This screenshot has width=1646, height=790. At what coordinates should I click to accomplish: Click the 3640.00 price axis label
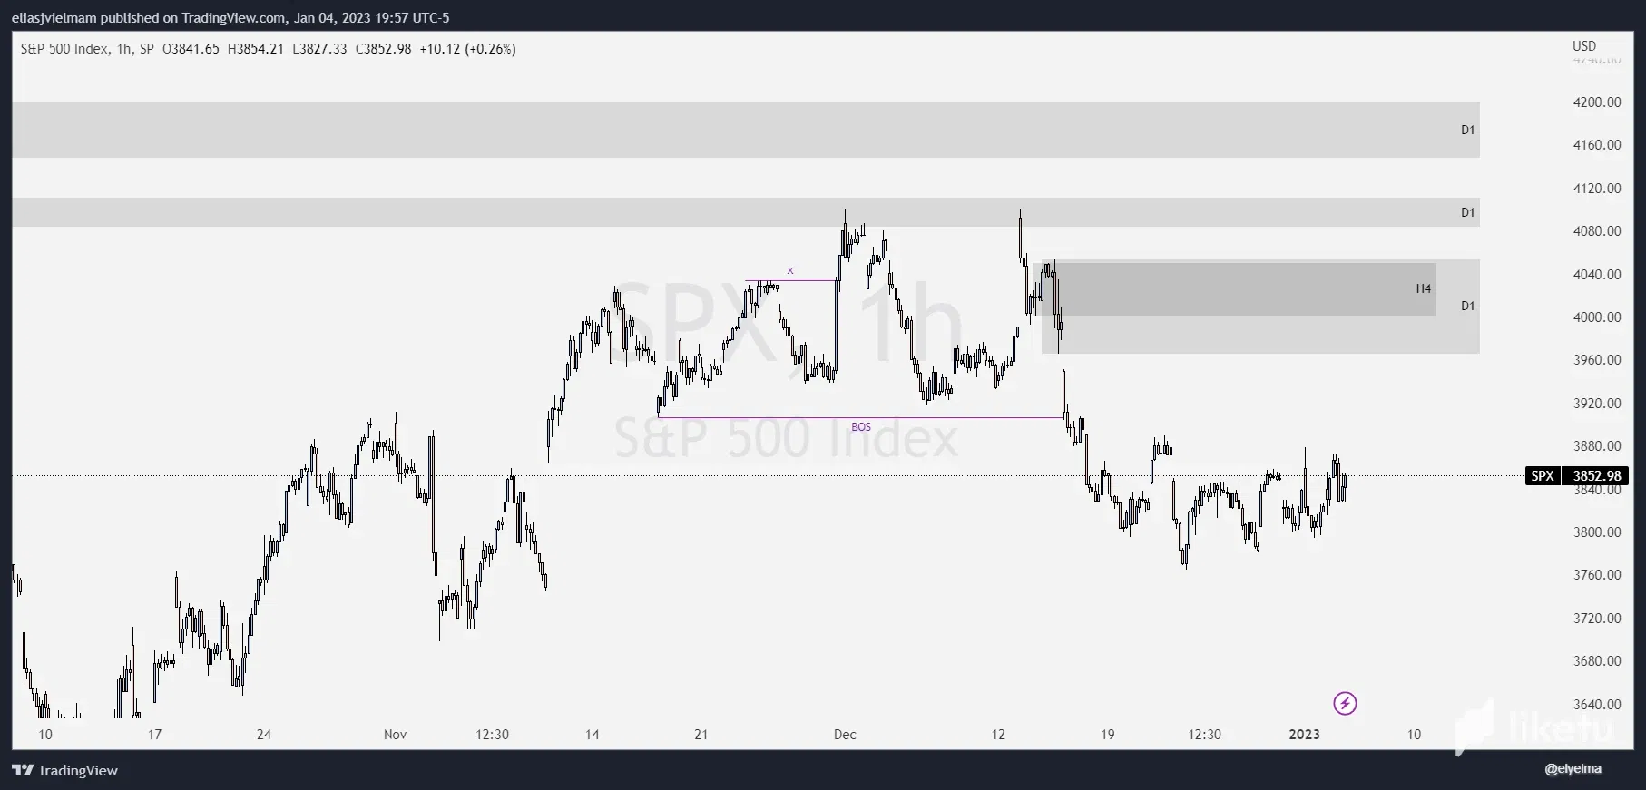point(1597,705)
